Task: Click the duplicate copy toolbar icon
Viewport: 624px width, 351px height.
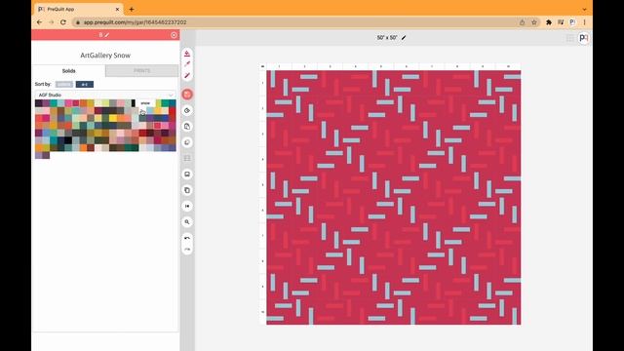Action: pyautogui.click(x=187, y=190)
